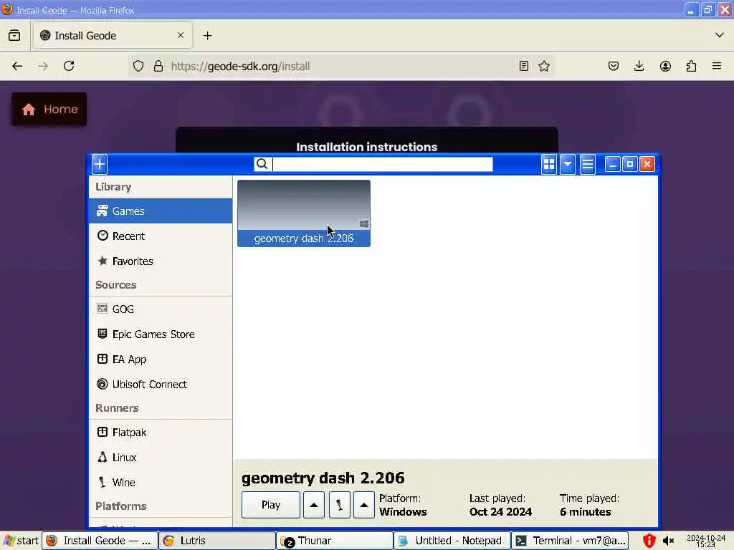
Task: Go back in Firefox
Action: (17, 67)
